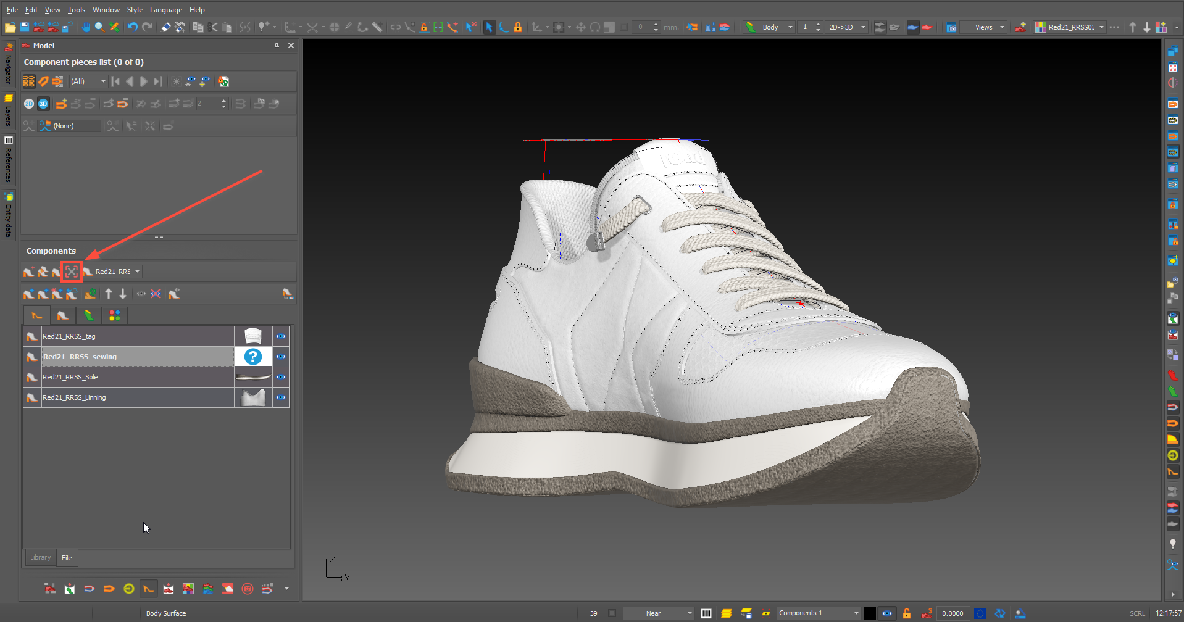Open the Components 1 layer dropdown

point(856,613)
